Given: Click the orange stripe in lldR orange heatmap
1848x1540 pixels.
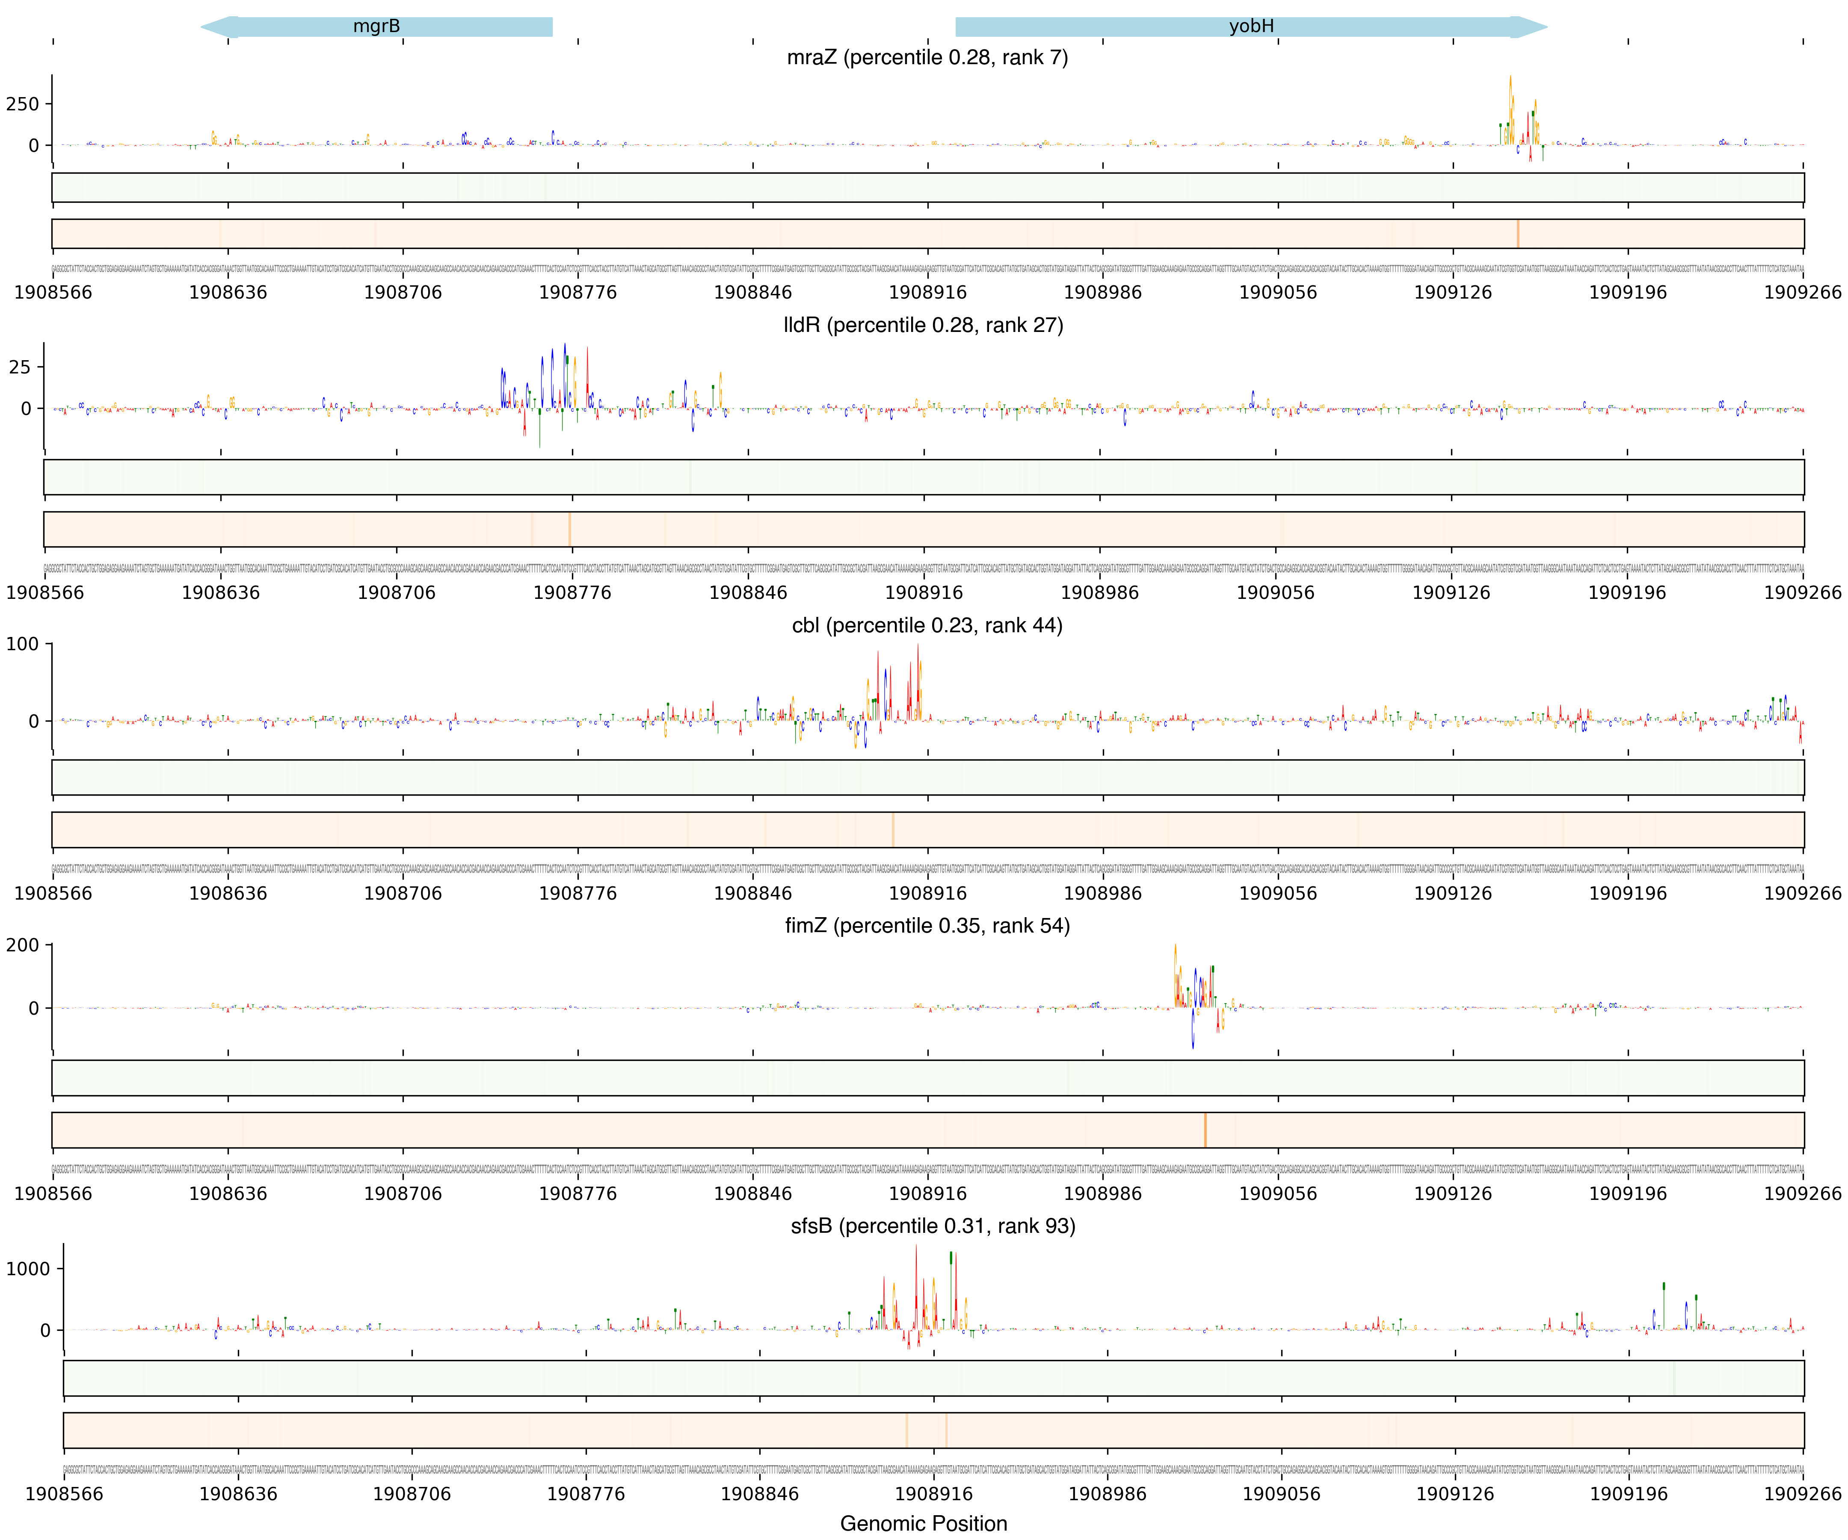Looking at the screenshot, I should (569, 529).
